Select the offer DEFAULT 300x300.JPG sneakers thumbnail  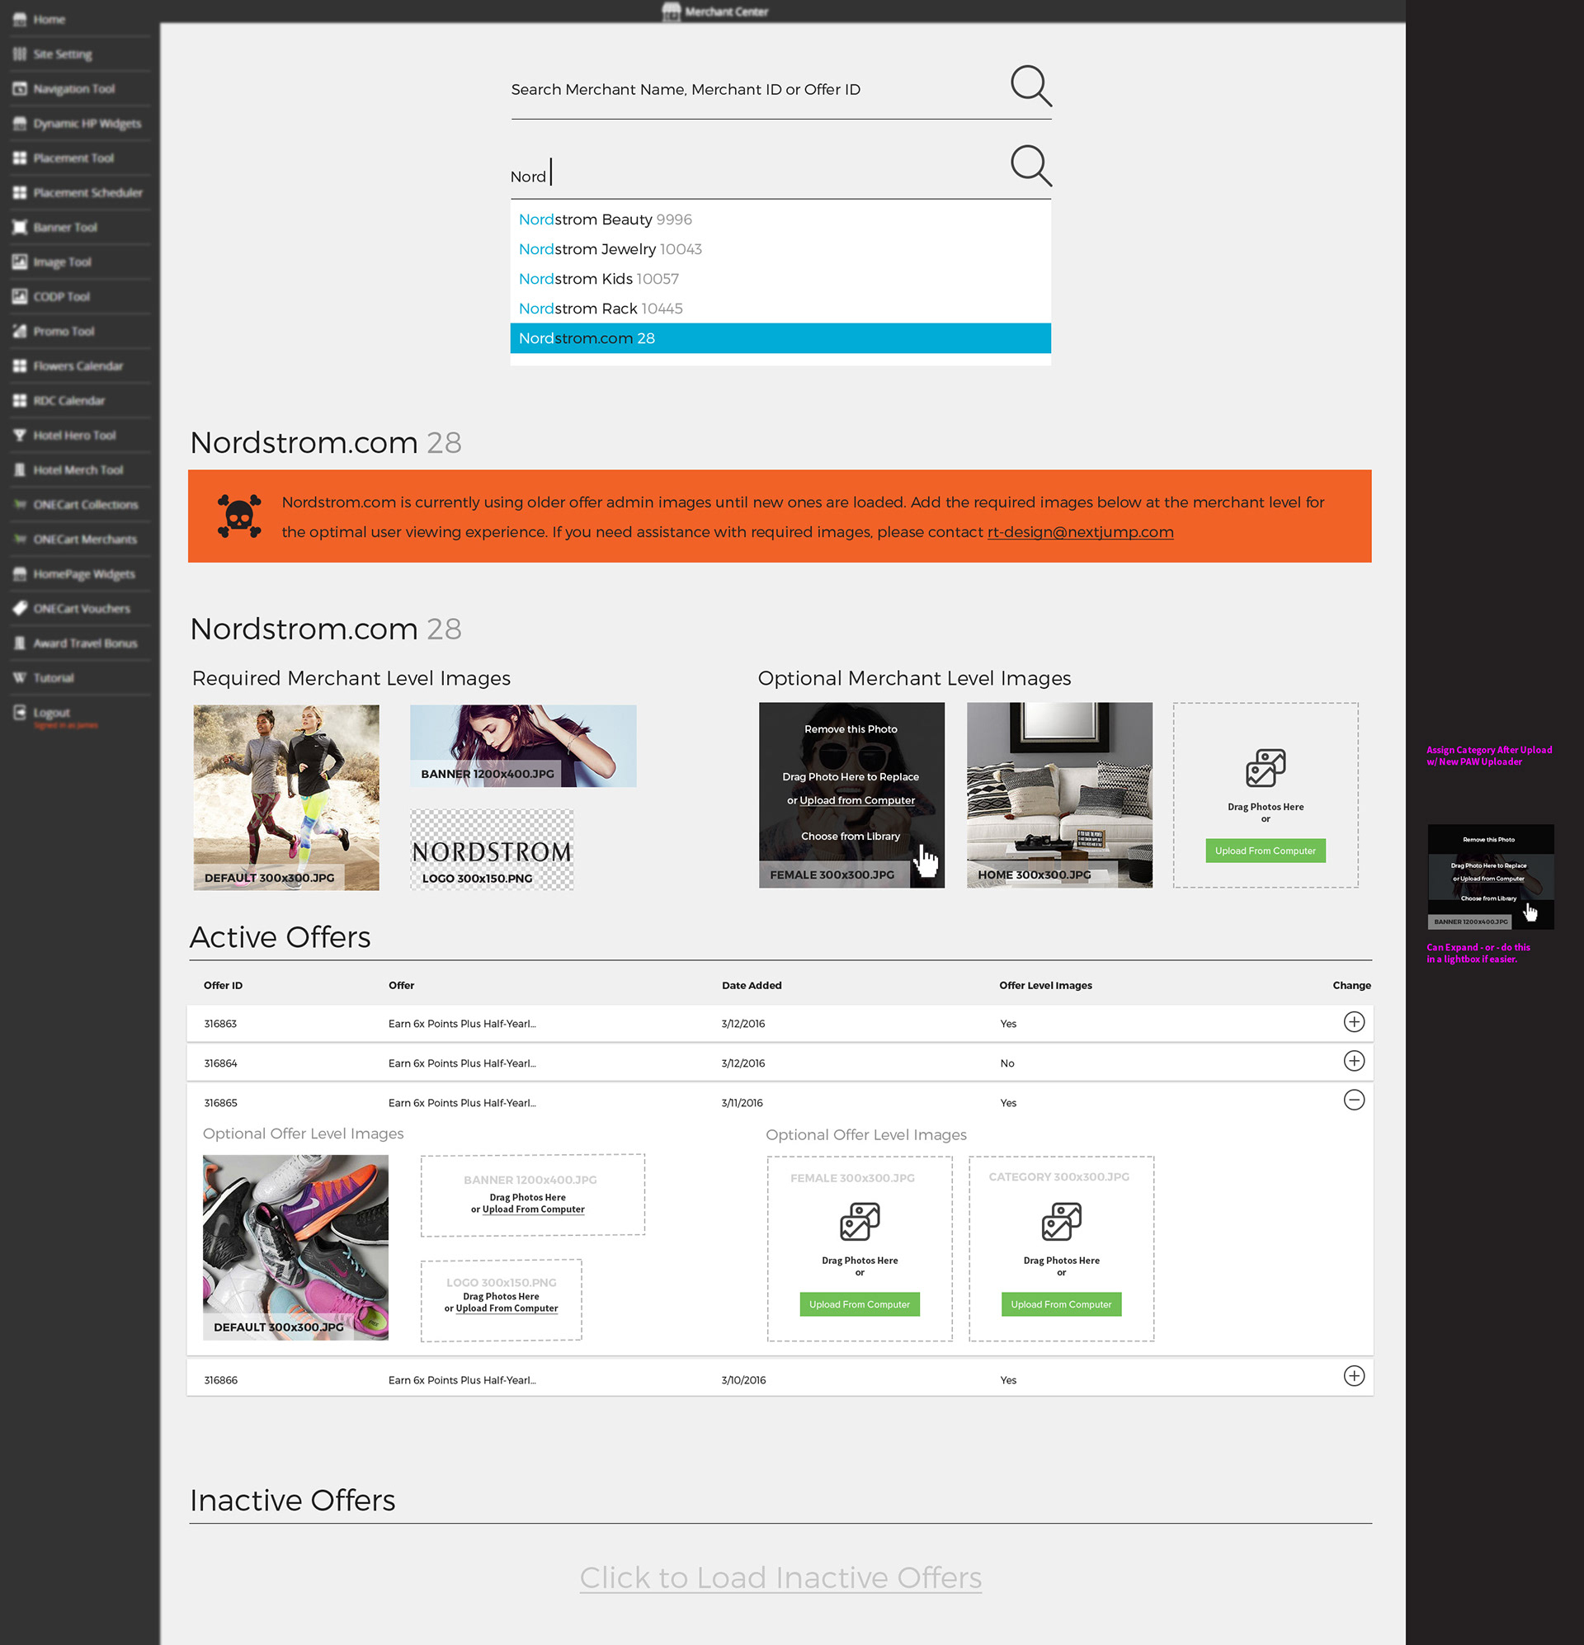click(295, 1247)
